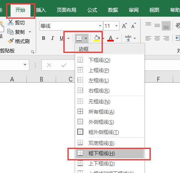
Task: Choose 粗下框线(H) thick bottom border
Action: pos(110,153)
